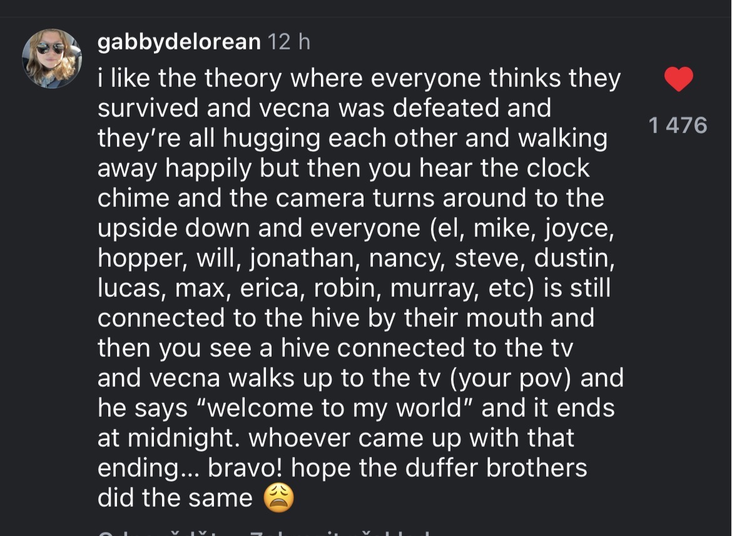Tap the cut-off translate link at the bottom
Viewport: 732px width, 536px height.
point(350,533)
